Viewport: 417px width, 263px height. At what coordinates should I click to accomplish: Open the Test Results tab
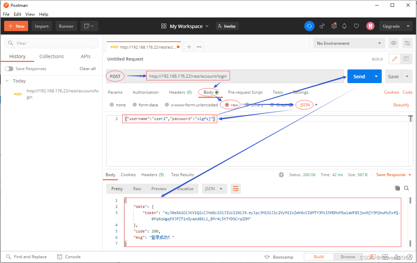182,175
